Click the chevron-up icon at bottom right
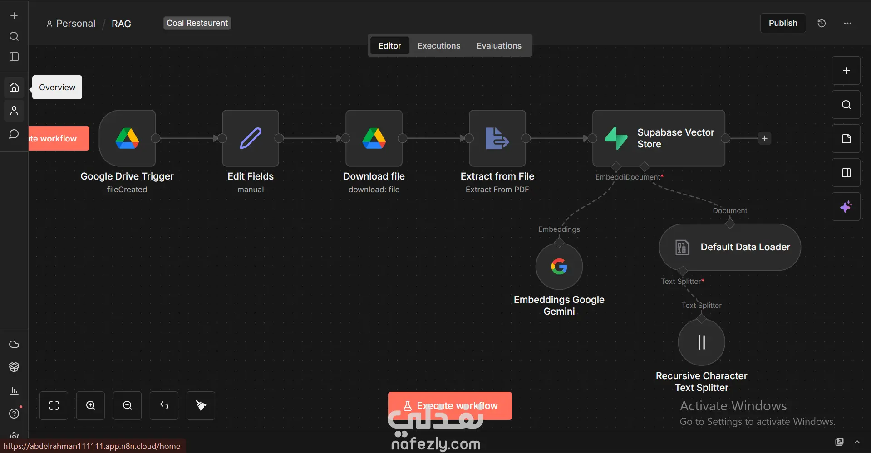The width and height of the screenshot is (871, 453). 857,442
